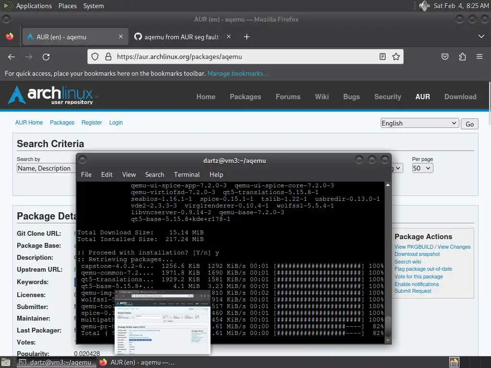
Task: Click Submit Request link
Action: click(x=413, y=291)
